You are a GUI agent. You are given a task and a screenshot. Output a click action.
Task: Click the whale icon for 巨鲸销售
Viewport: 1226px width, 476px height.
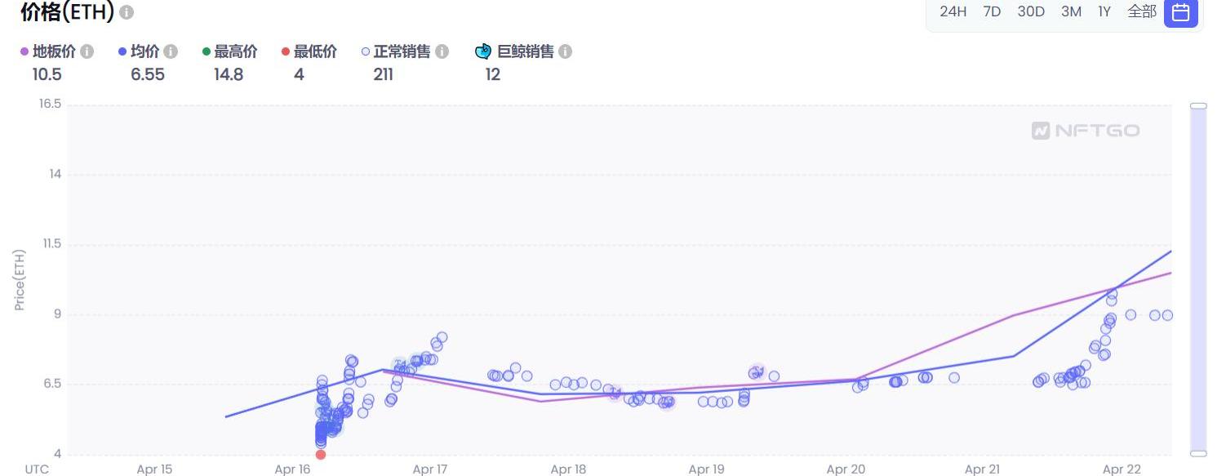click(x=483, y=51)
